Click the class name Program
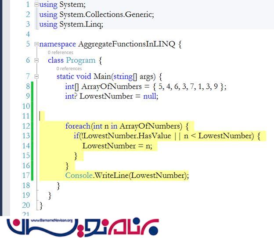The width and height of the screenshot is (274, 238). coord(81,61)
